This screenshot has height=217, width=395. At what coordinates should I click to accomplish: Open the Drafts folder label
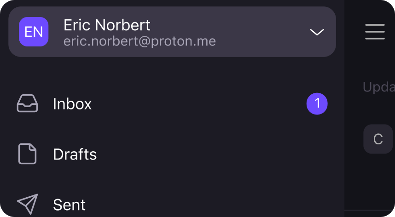pyautogui.click(x=75, y=154)
